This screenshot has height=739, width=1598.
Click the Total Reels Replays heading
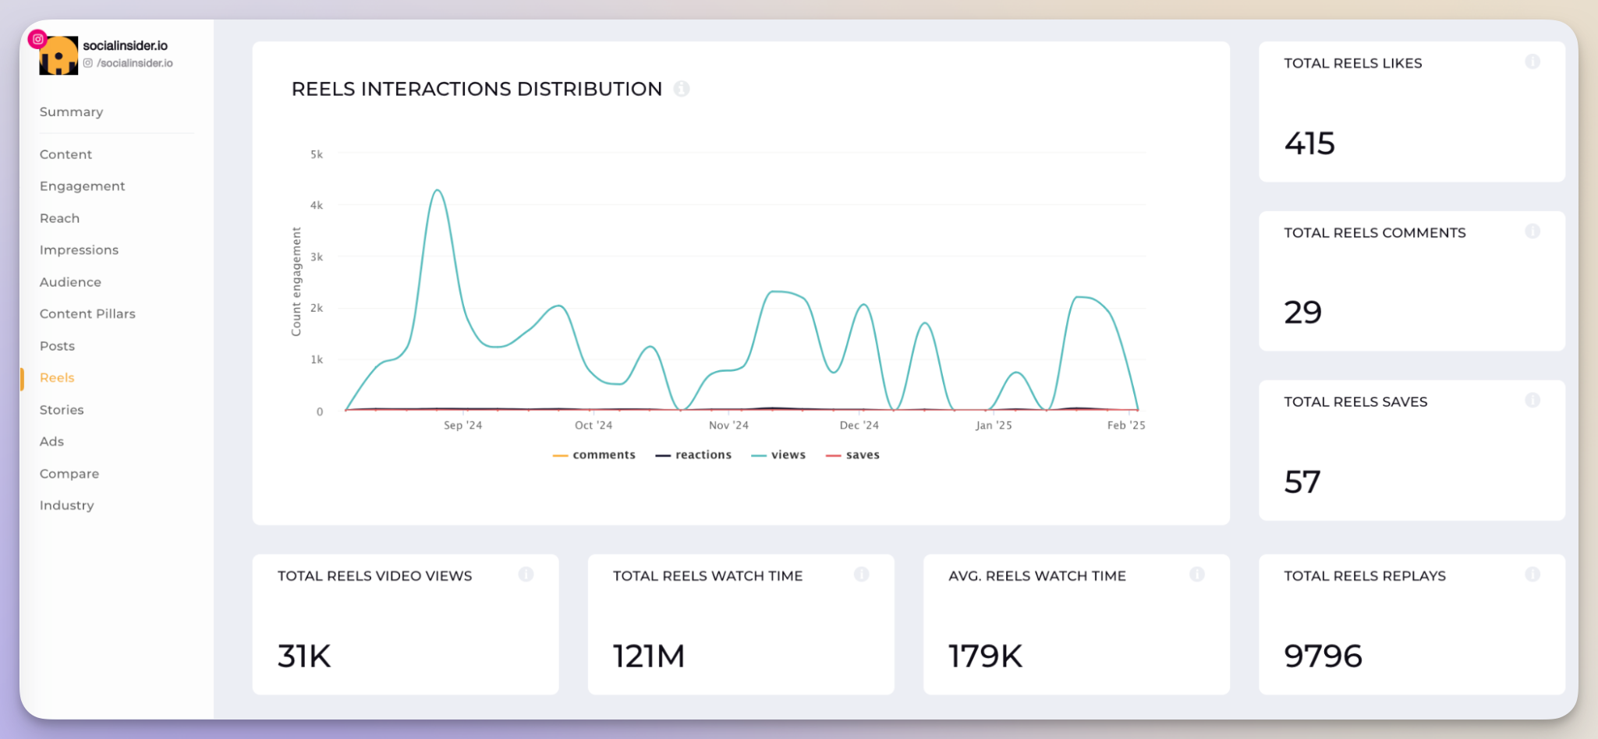click(1365, 576)
